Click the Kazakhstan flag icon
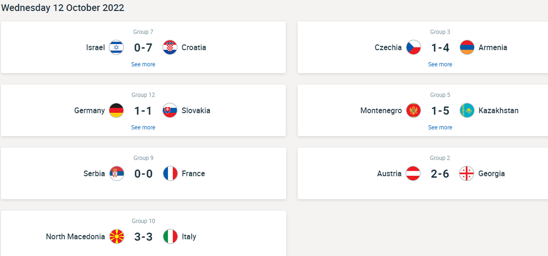This screenshot has width=548, height=256. (x=467, y=110)
